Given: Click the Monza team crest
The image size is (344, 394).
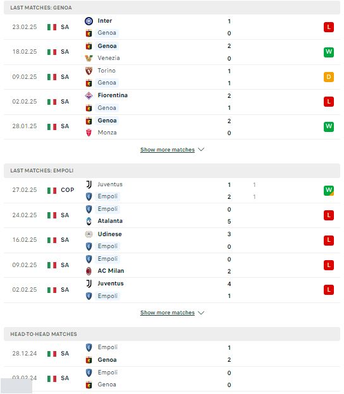Looking at the screenshot, I should tap(89, 133).
